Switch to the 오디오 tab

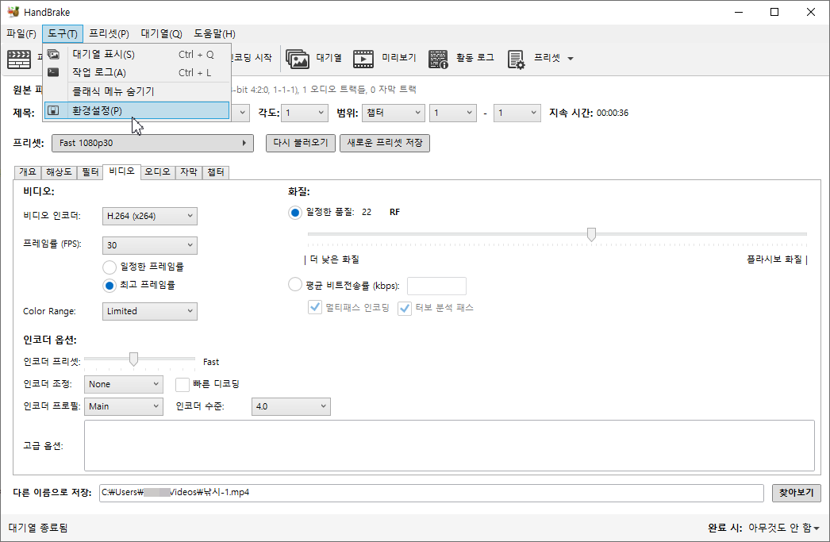point(158,172)
